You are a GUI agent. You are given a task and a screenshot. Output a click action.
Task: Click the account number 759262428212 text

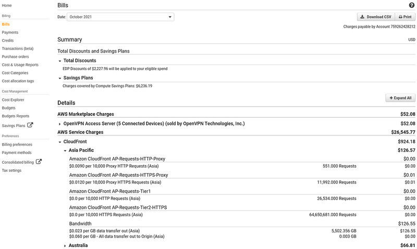[x=402, y=27]
